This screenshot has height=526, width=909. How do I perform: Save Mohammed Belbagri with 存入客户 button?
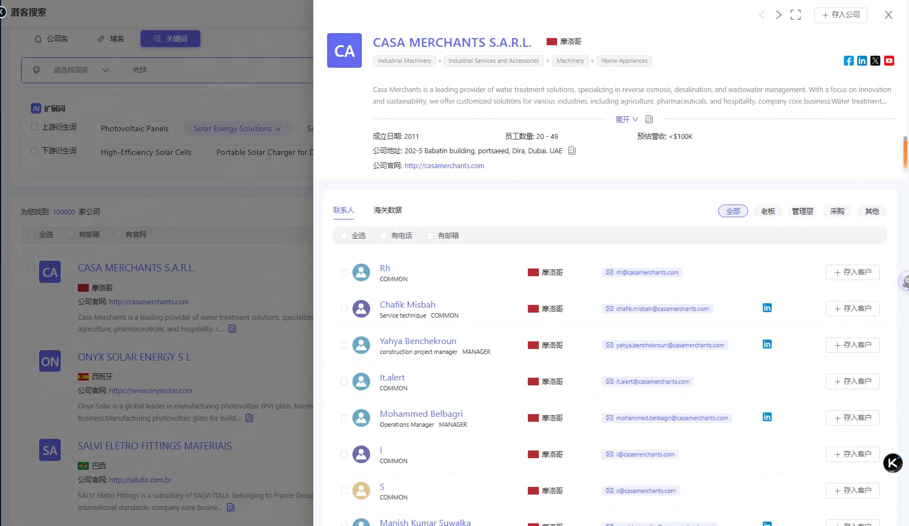point(852,418)
